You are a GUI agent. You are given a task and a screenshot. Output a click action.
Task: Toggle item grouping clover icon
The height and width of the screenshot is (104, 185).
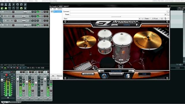tap(6, 8)
